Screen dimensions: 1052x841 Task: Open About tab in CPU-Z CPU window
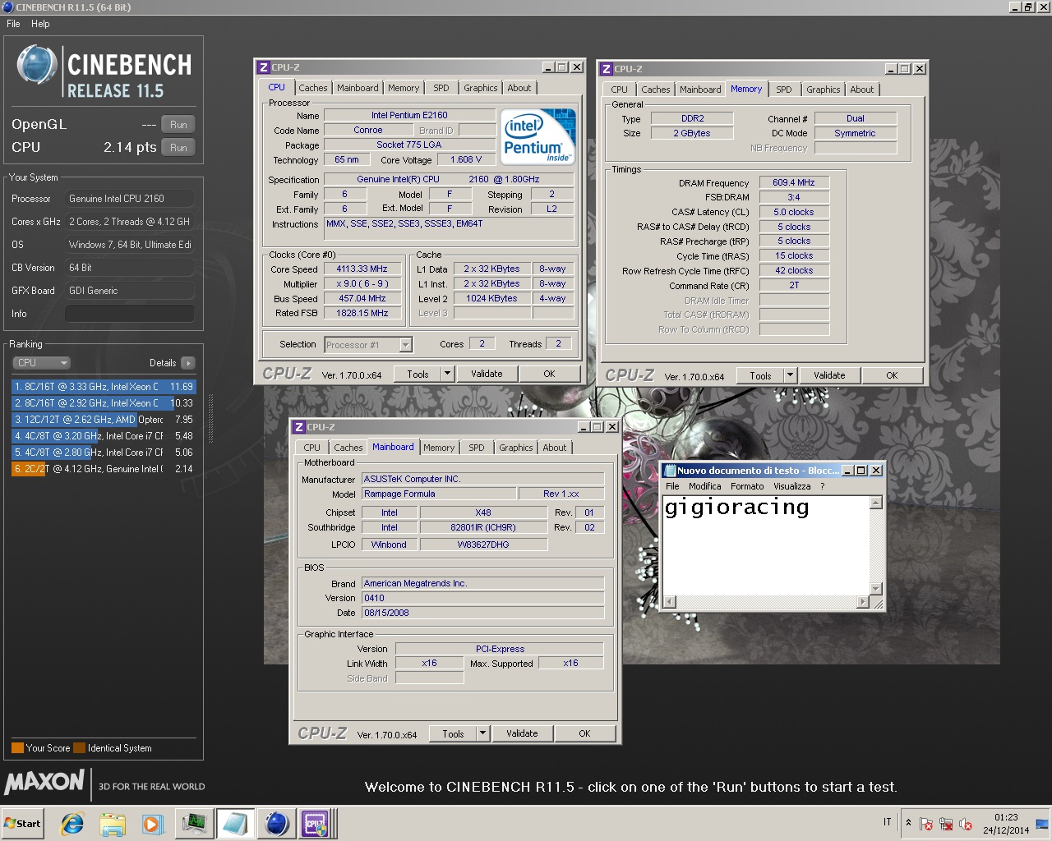click(519, 88)
